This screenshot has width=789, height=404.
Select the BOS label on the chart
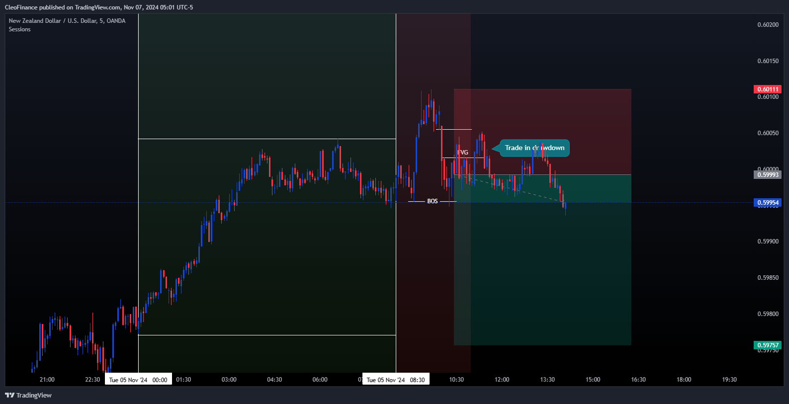(x=433, y=201)
